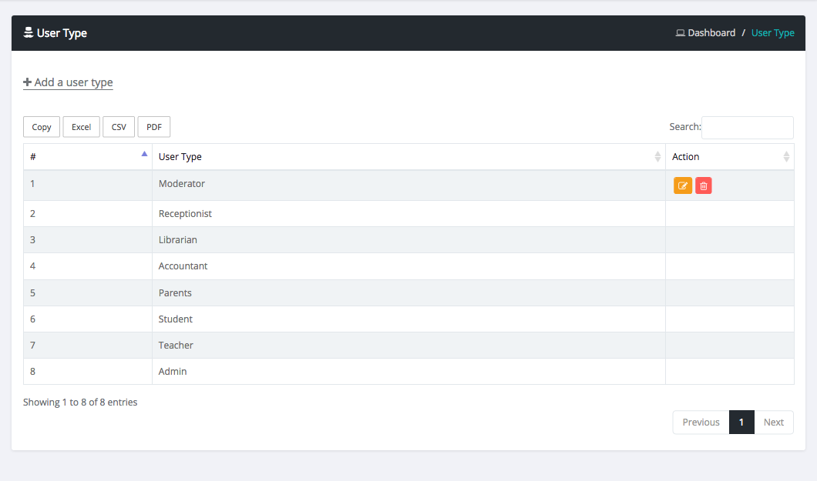The image size is (817, 481).
Task: Click the sort arrows on the User Type column
Action: coord(657,156)
